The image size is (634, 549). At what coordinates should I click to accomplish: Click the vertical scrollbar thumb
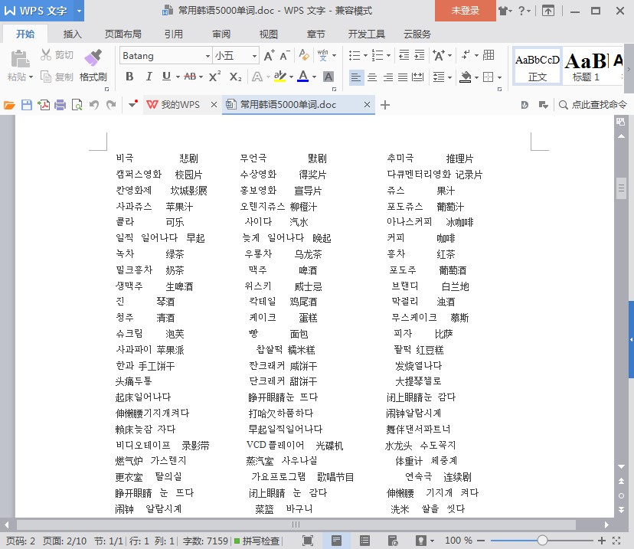621,188
